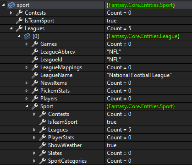Click the root {Fantasy.Core.Entities.Sport} value
This screenshot has width=192, height=165.
point(141,5)
